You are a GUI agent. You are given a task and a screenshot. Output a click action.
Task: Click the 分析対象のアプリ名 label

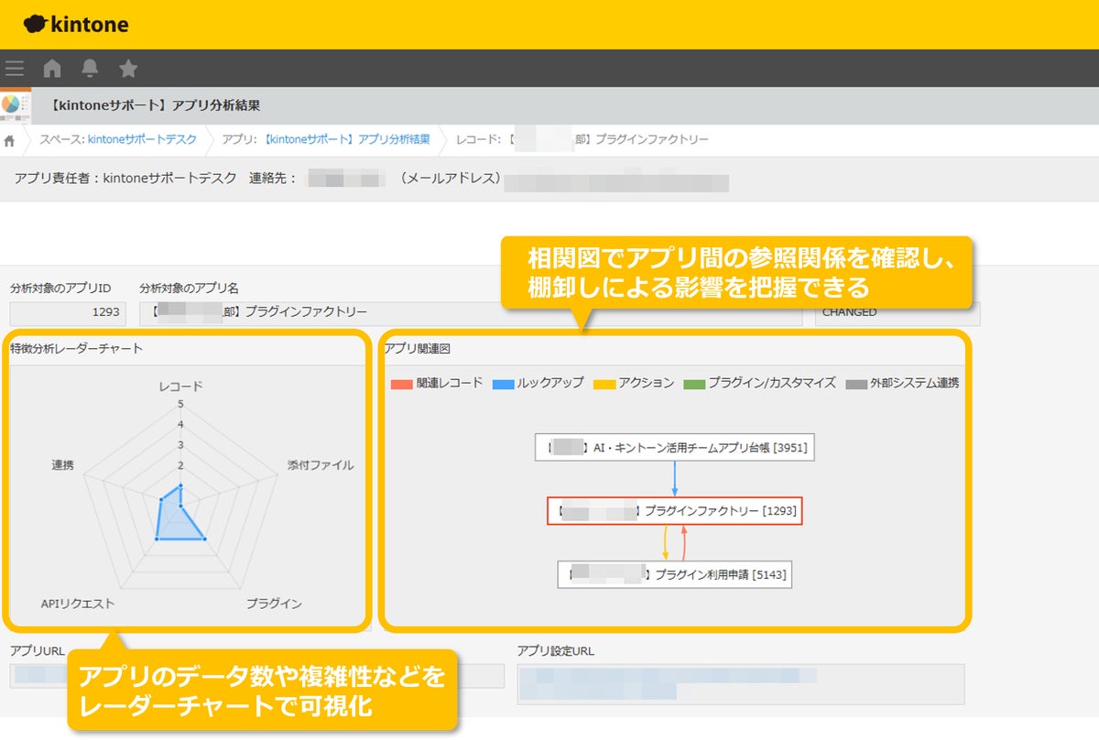tap(190, 288)
